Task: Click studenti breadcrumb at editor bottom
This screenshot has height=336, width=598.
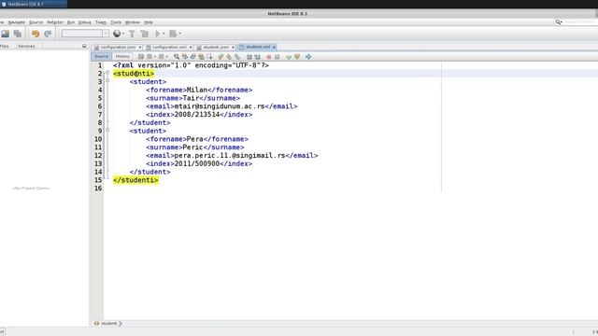Action: pyautogui.click(x=108, y=324)
